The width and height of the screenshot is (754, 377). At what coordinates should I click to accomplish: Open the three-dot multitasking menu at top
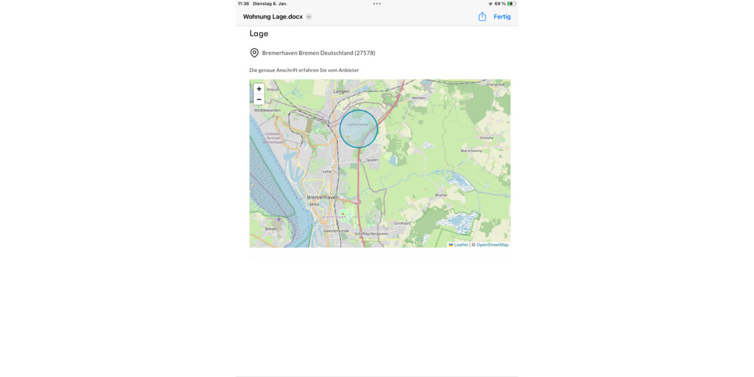click(x=377, y=4)
